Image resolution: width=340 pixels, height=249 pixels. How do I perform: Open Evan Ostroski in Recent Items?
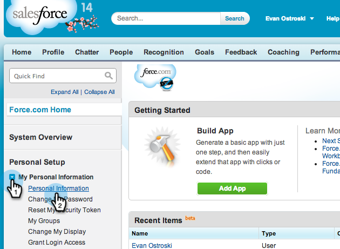(x=152, y=246)
